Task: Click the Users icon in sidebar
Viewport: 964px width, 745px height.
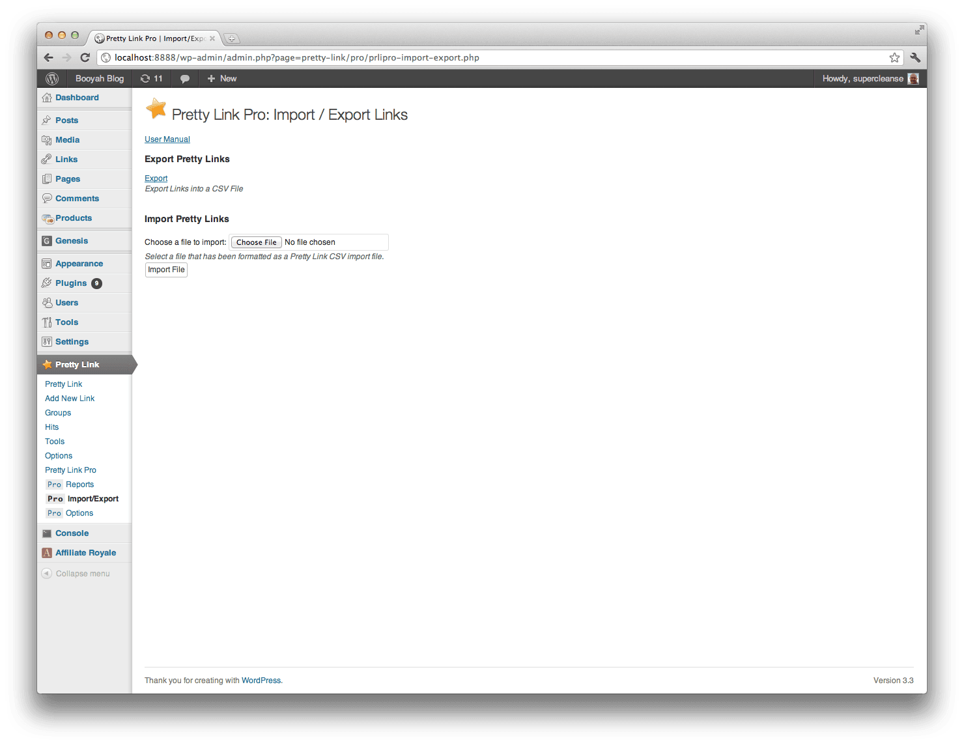Action: (47, 303)
